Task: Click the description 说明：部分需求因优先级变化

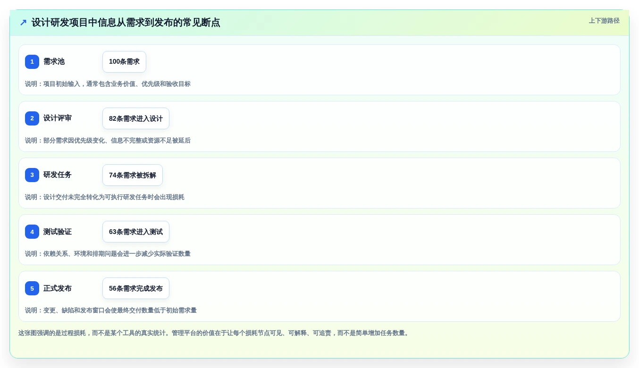Action: (x=108, y=141)
